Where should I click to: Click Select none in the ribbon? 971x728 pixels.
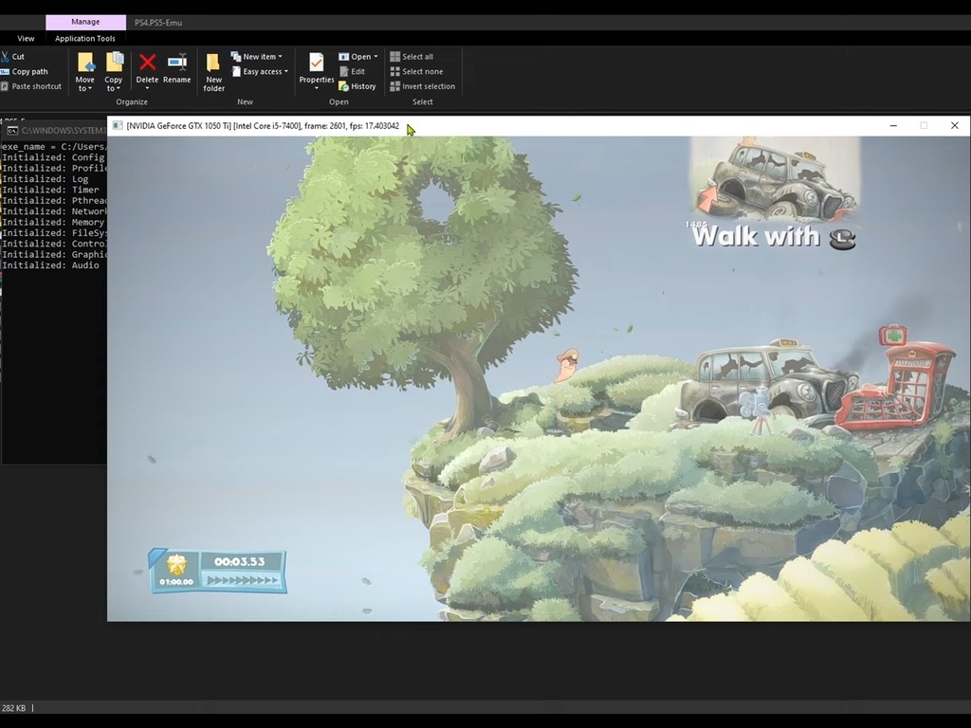click(x=417, y=71)
